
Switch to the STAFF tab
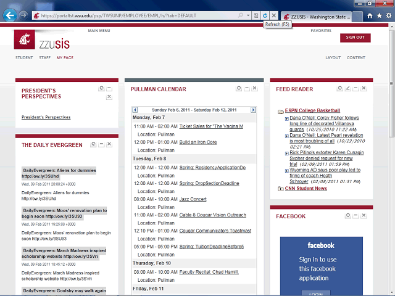[x=45, y=57]
